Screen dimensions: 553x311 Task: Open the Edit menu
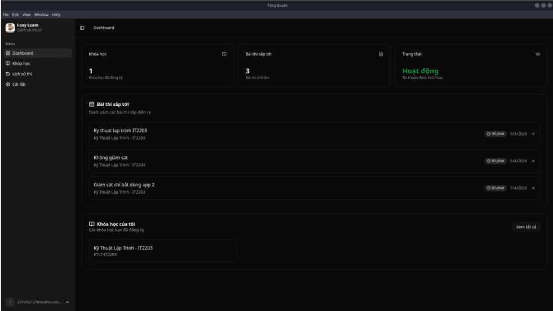click(16, 15)
